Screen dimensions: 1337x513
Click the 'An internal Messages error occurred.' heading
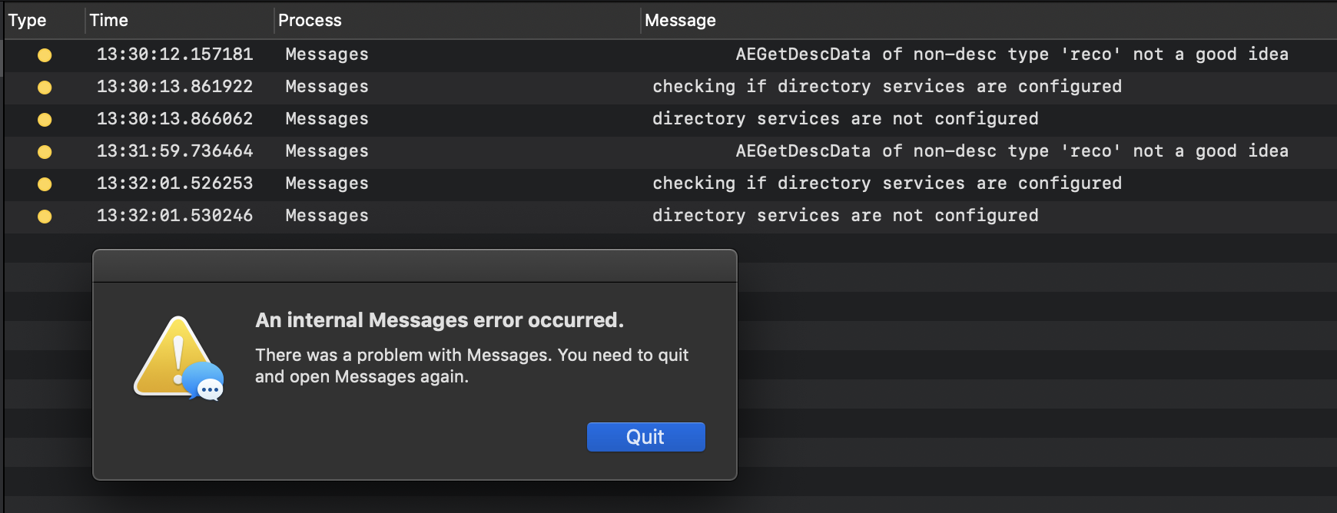tap(440, 320)
